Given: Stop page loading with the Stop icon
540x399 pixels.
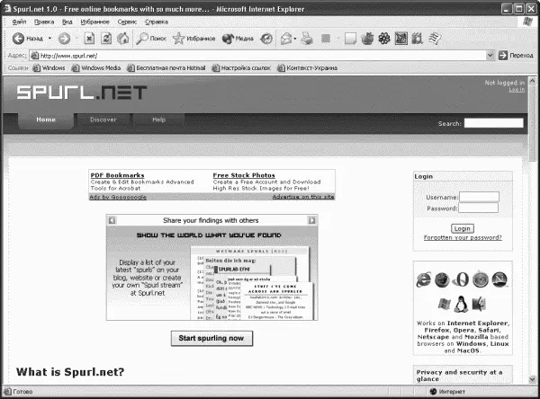Looking at the screenshot, I should coord(89,38).
